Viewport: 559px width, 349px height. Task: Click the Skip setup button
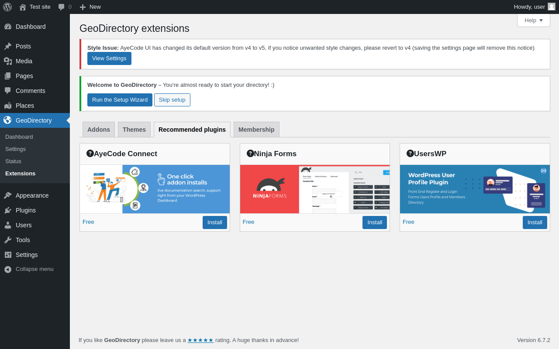point(172,100)
